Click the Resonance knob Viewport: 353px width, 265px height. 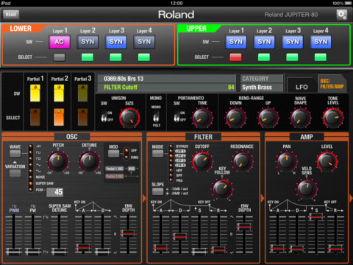coord(242,161)
